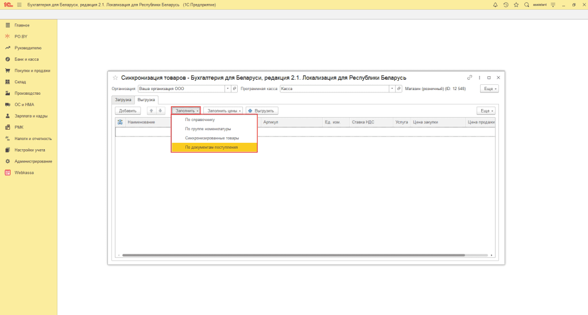
Task: Click into the Программная касса field
Action: point(335,89)
